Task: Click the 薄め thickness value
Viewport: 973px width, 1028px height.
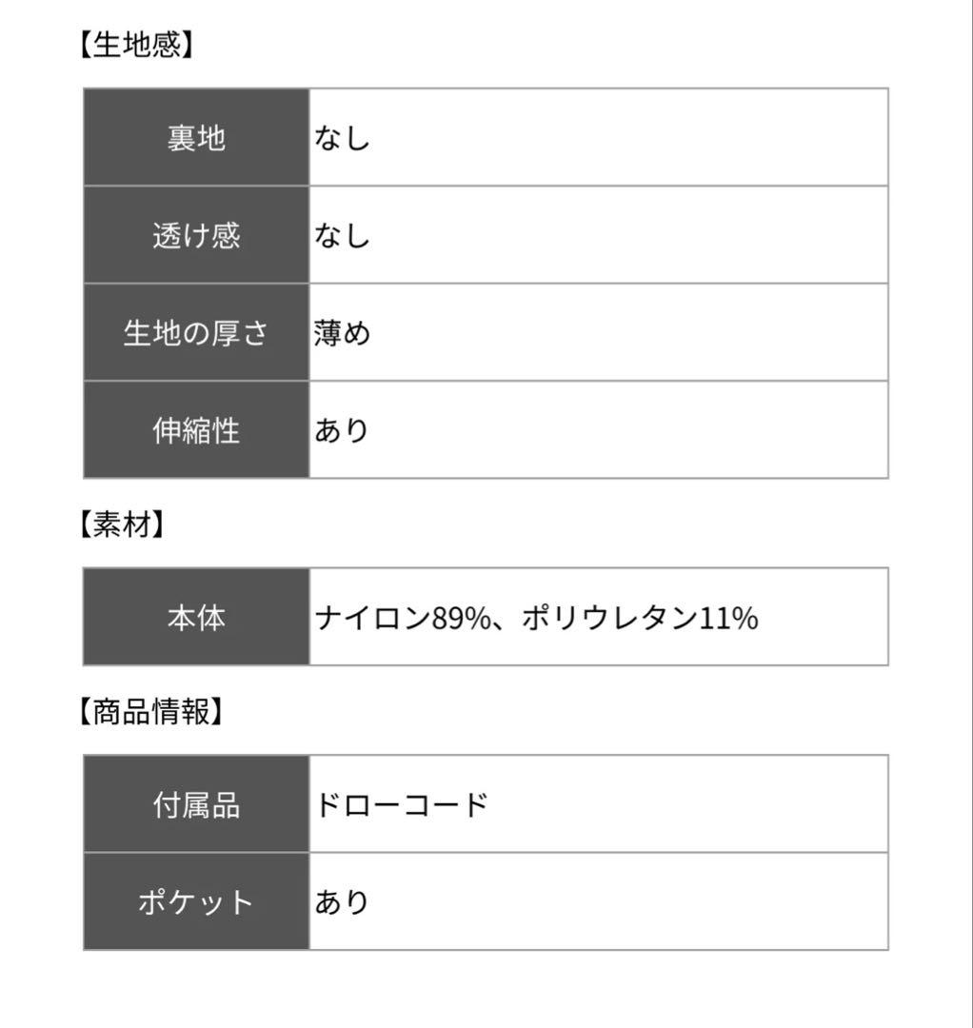Action: pyautogui.click(x=342, y=333)
